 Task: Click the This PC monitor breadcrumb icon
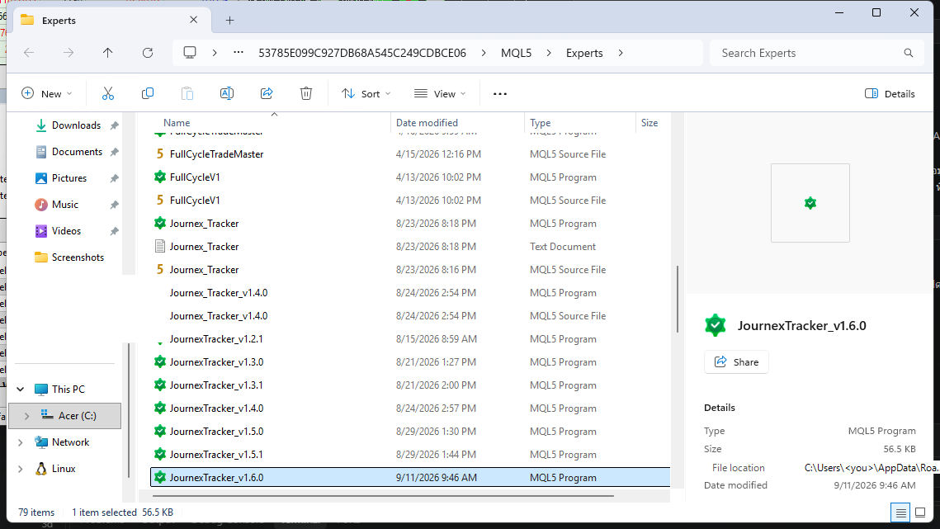(190, 53)
